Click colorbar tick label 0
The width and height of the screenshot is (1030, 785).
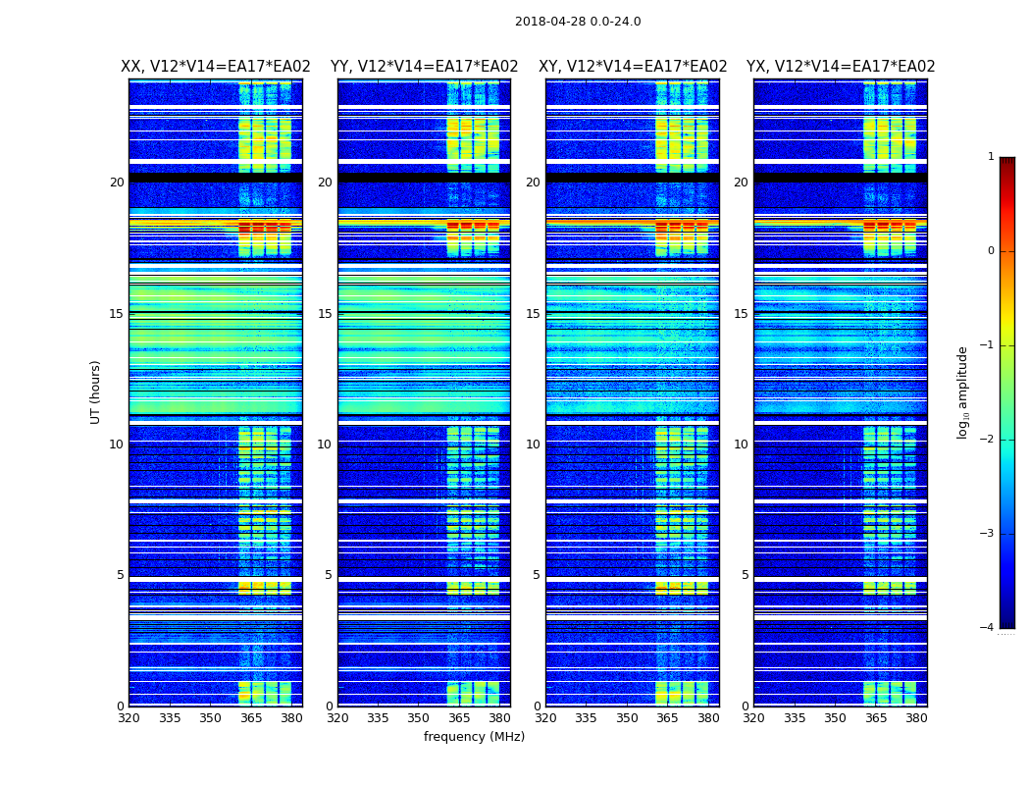tap(990, 251)
